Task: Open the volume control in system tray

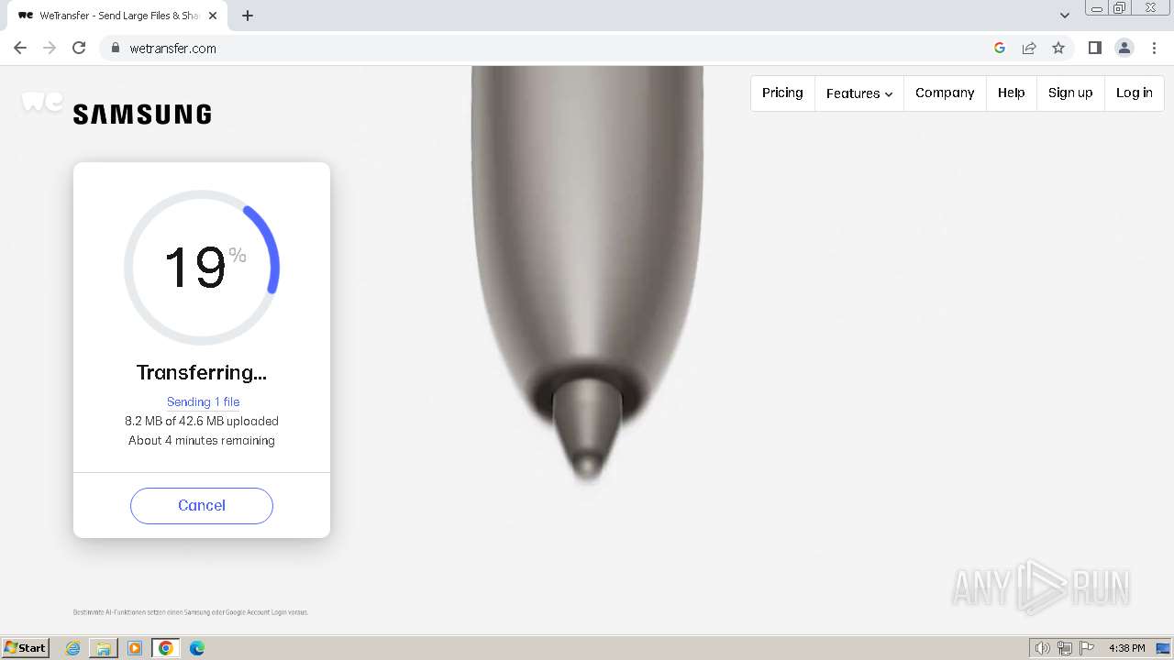Action: click(1042, 648)
